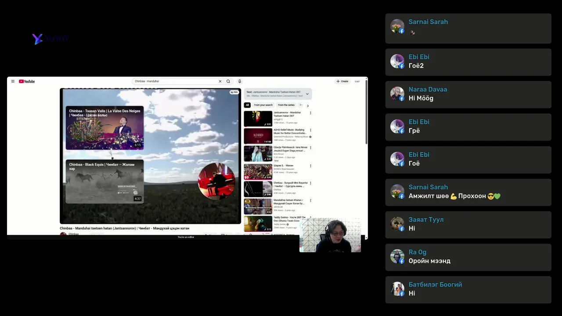Hide the end screen cards on the video
Viewport: 562px width, 316px height.
click(234, 92)
